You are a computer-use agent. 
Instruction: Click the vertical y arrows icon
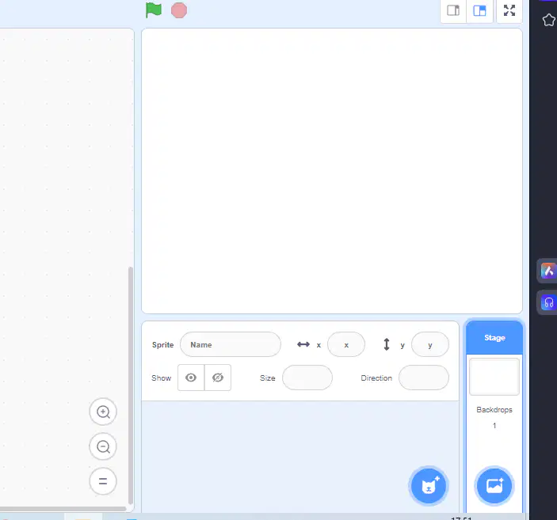(x=387, y=344)
